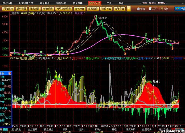Open the 综合排名 menu
The width and height of the screenshot is (185, 133).
pyautogui.click(x=45, y=3)
